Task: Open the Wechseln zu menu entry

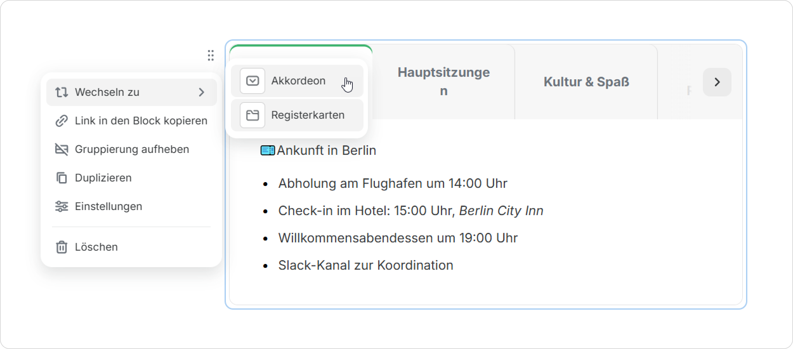Action: (x=107, y=92)
